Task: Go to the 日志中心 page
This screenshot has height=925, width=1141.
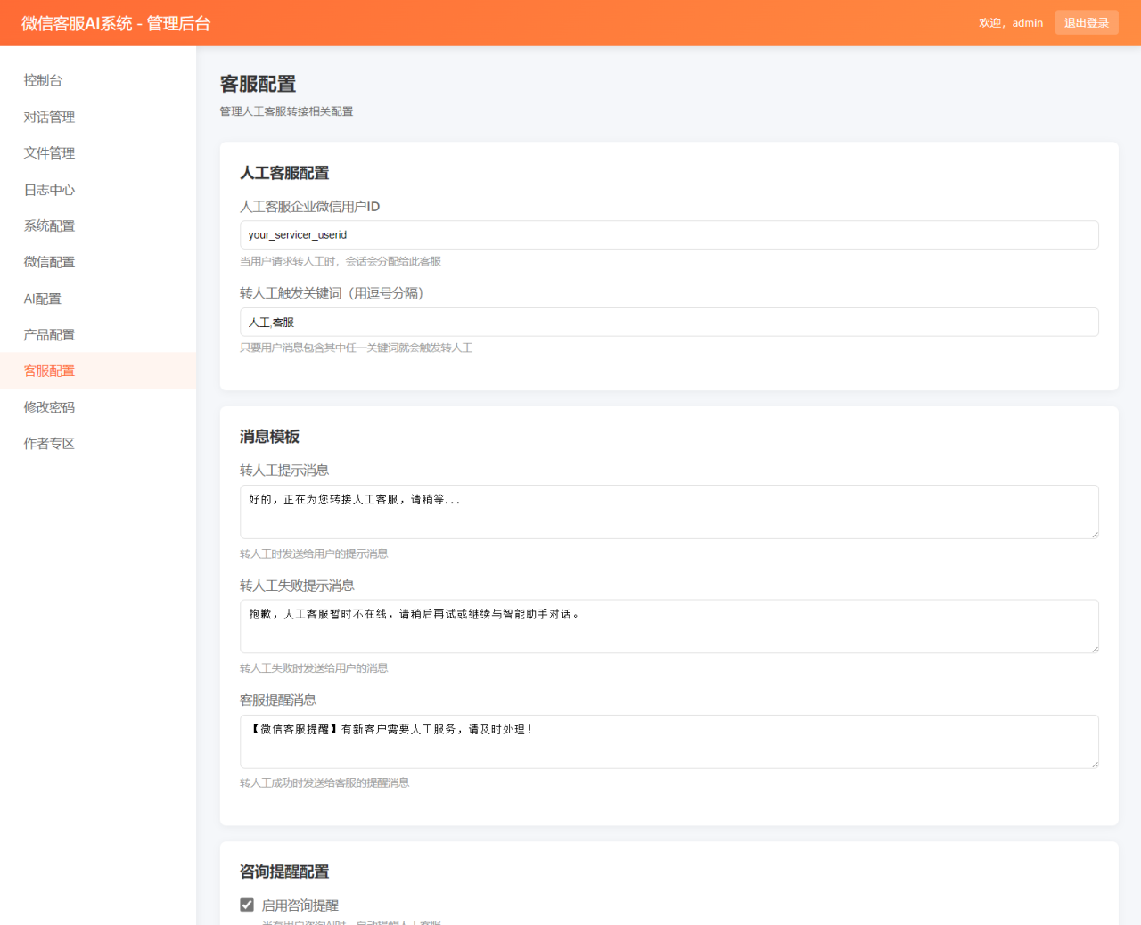Action: tap(49, 189)
